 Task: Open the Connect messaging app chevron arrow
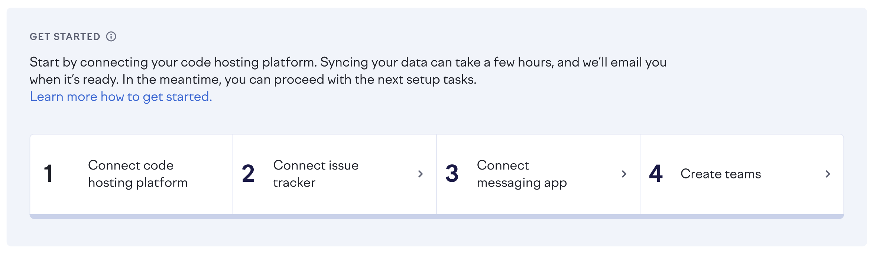(x=624, y=174)
